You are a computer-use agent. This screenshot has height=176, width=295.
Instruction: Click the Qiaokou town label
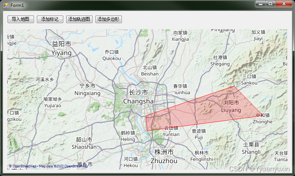(112, 55)
